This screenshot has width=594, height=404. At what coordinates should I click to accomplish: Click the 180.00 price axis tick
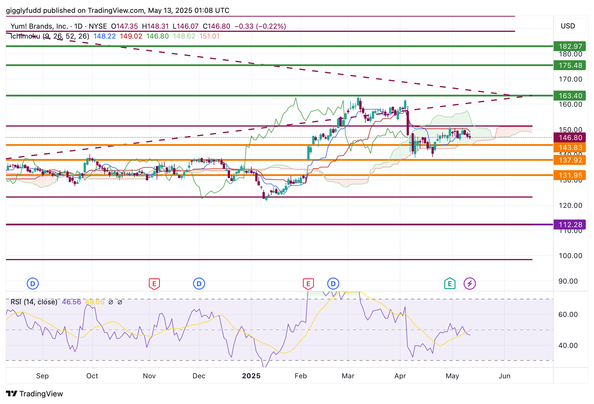(x=570, y=54)
